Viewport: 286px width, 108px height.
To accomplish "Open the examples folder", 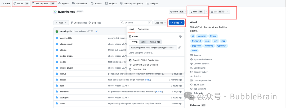I will pos(64,92).
